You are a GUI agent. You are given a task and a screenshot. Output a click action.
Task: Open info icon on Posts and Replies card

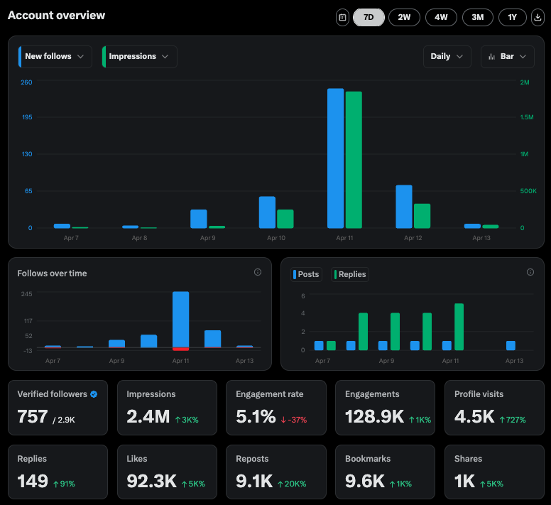530,272
